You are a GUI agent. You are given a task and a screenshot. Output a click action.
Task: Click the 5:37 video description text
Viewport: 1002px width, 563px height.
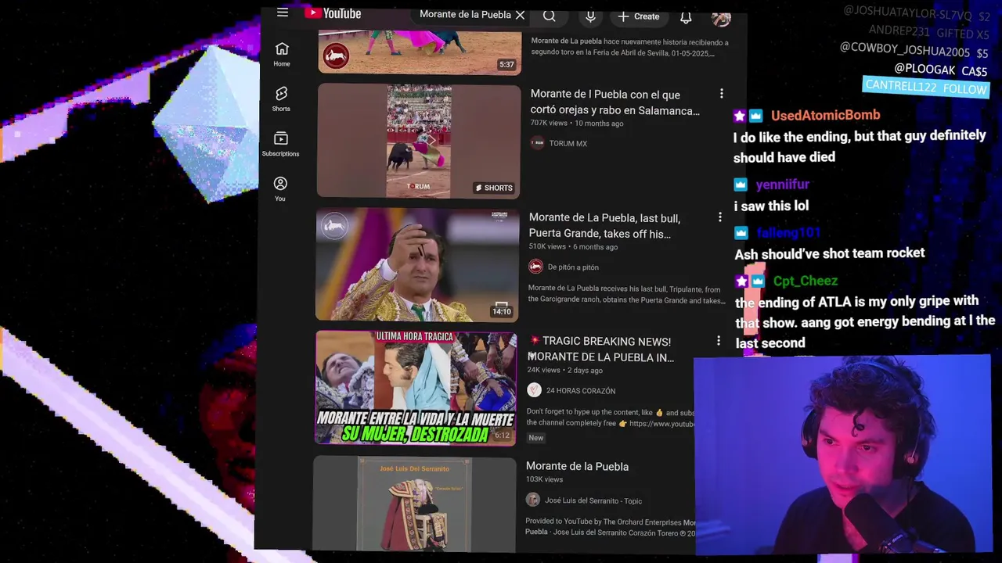[x=629, y=47]
